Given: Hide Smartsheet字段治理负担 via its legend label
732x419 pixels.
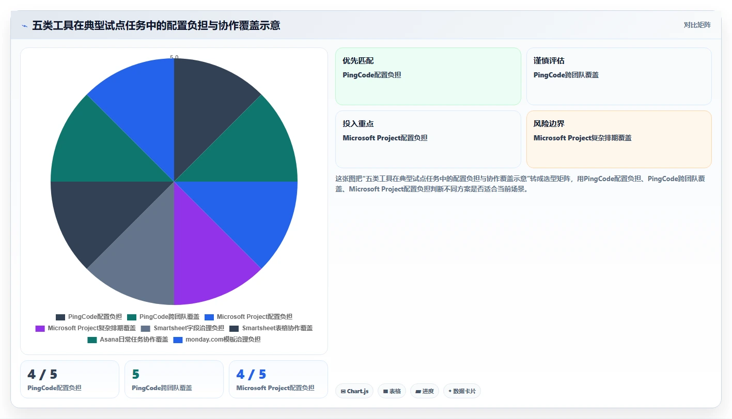Looking at the screenshot, I should [x=189, y=328].
